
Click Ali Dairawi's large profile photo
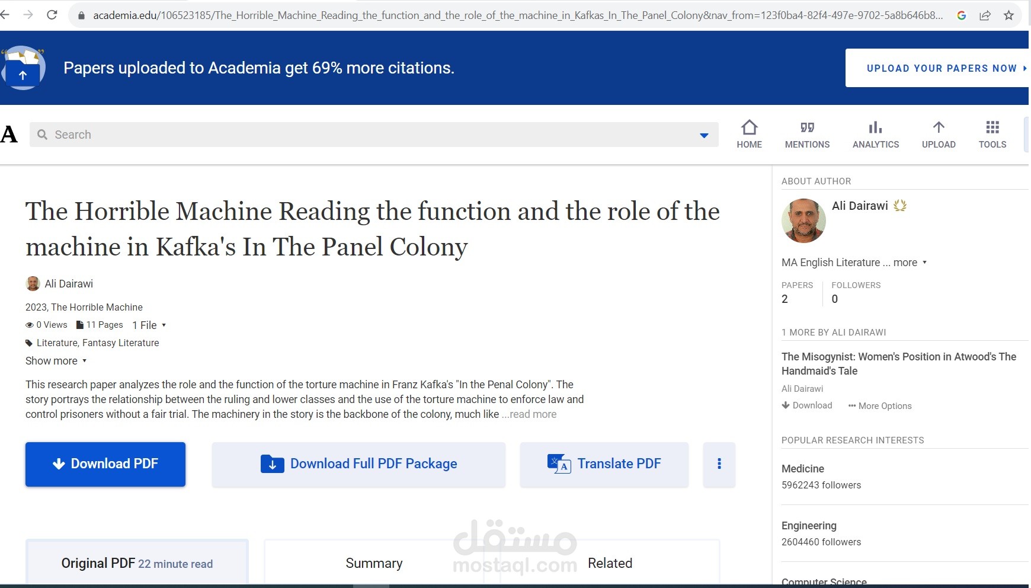[x=803, y=220]
